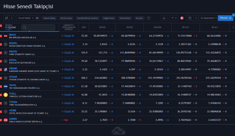Click the OTKAR company logo

coord(6,78)
